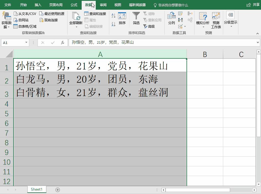Click the Relationships icon
Viewport: 261px width, 194px height.
click(x=190, y=20)
